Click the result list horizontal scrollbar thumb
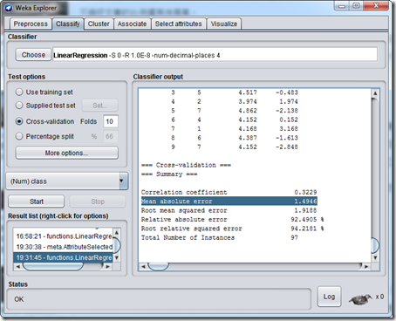396x321 pixels. click(x=53, y=266)
